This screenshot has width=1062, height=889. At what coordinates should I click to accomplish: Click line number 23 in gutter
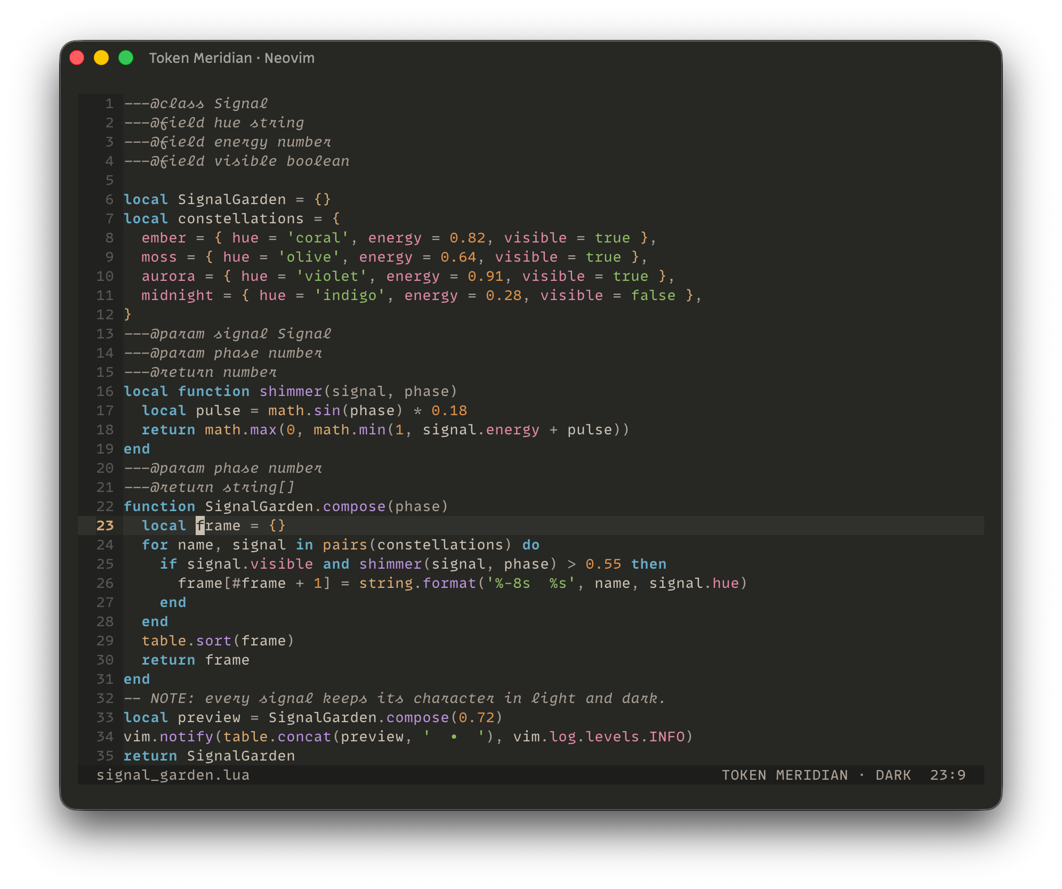click(105, 526)
